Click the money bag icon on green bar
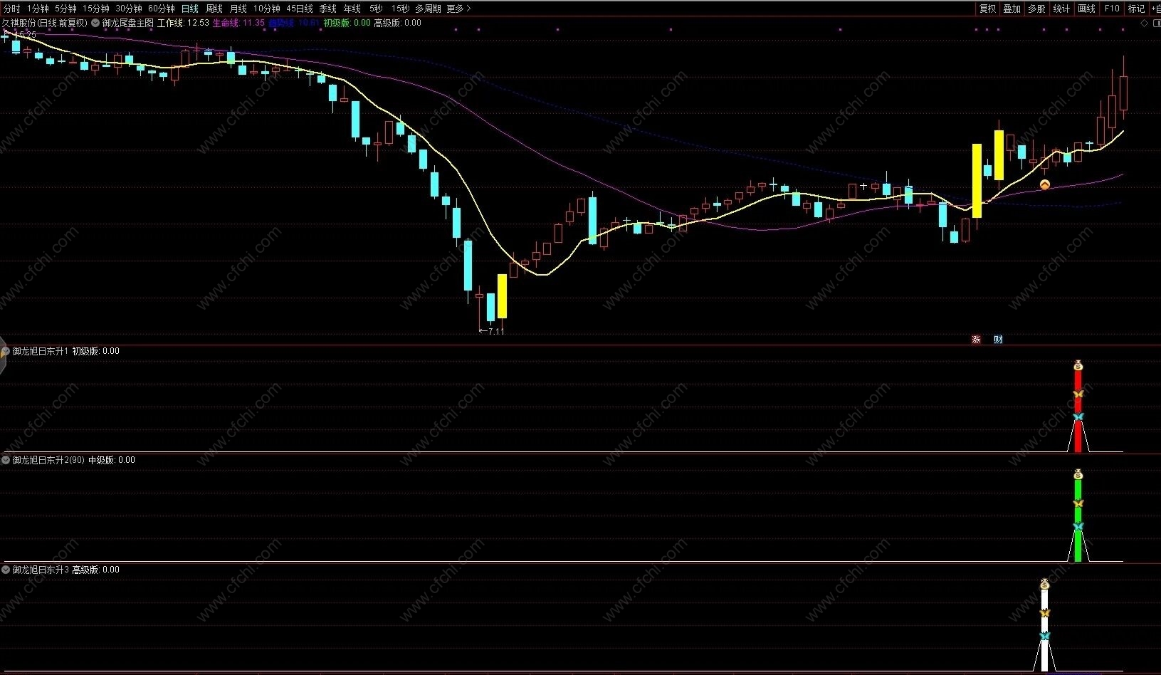This screenshot has height=675, width=1161. [1078, 475]
